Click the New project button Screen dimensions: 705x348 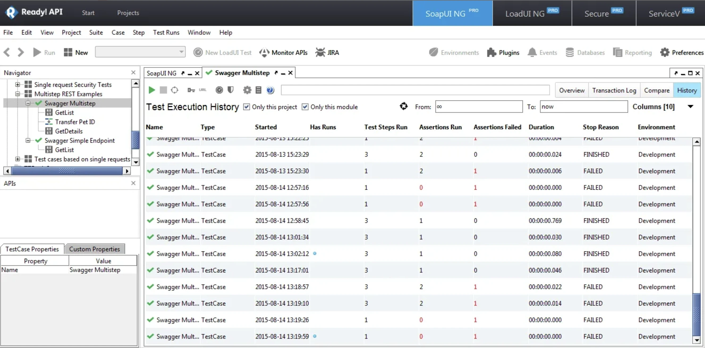[75, 52]
